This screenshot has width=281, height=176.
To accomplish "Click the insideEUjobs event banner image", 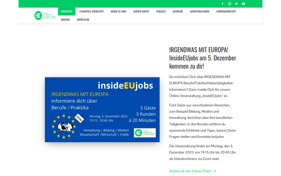I will click(102, 110).
